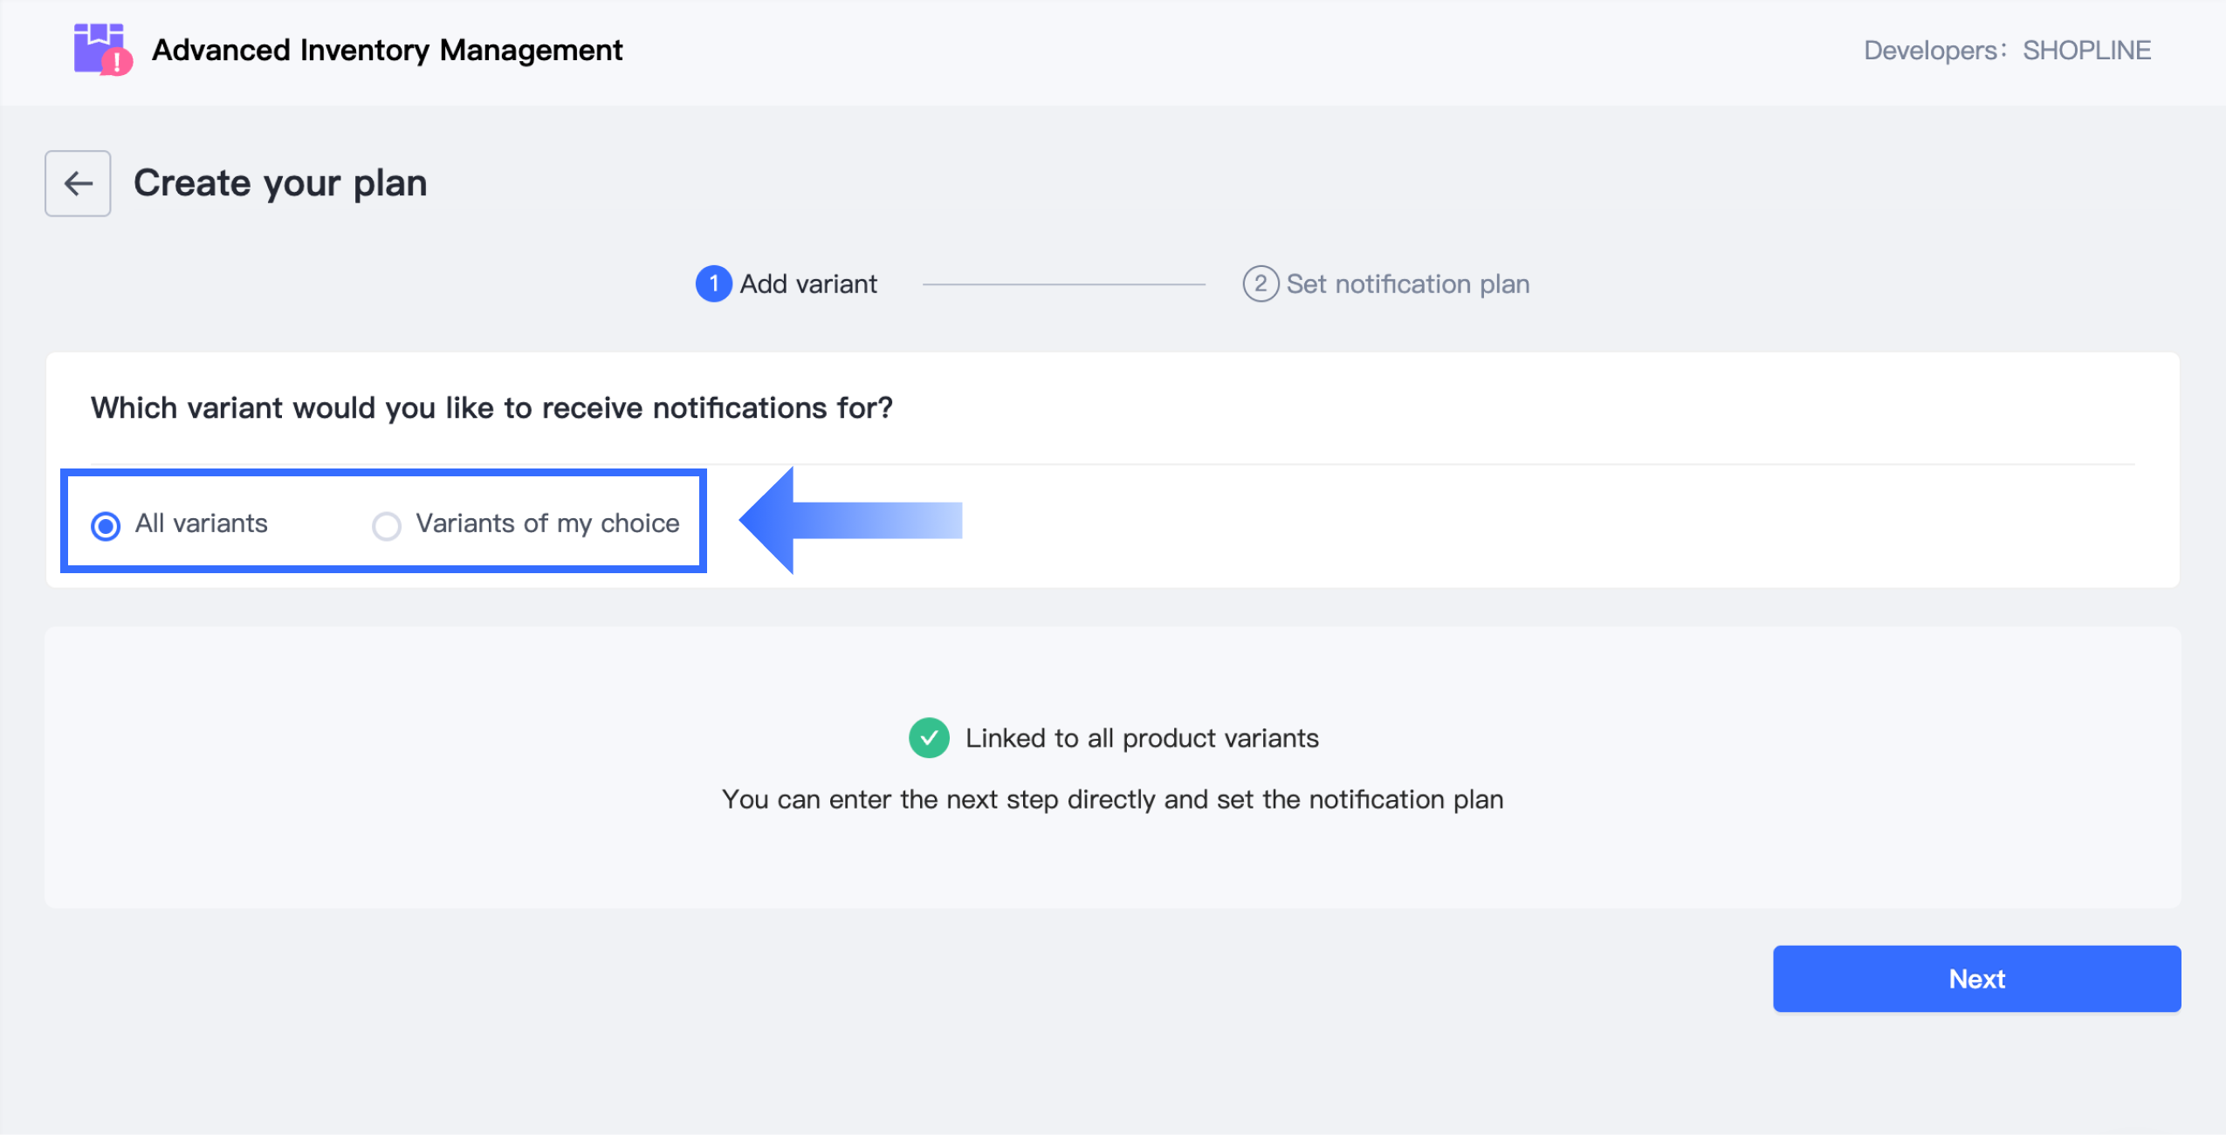The image size is (2226, 1135).
Task: Click the progress line between steps
Action: [x=1063, y=284]
